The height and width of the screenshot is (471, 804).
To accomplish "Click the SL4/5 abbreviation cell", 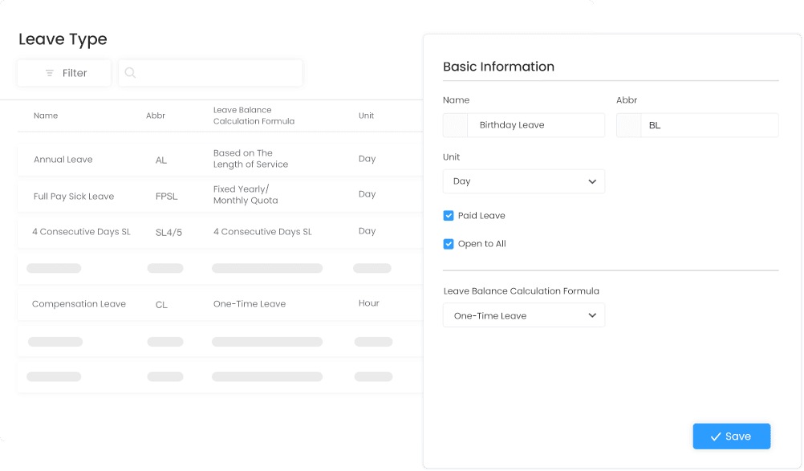I will pos(169,232).
